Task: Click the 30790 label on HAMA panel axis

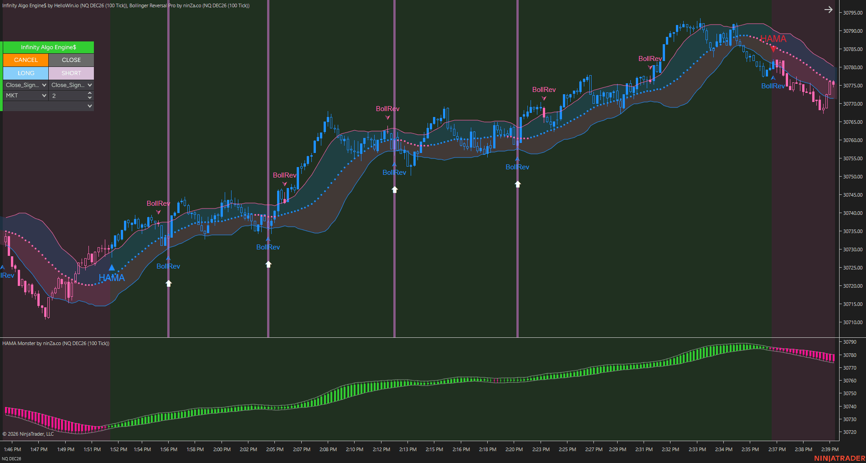Action: (850, 342)
